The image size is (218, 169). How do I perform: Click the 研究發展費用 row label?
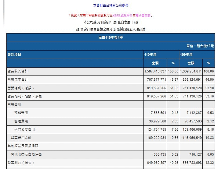tap(25, 129)
